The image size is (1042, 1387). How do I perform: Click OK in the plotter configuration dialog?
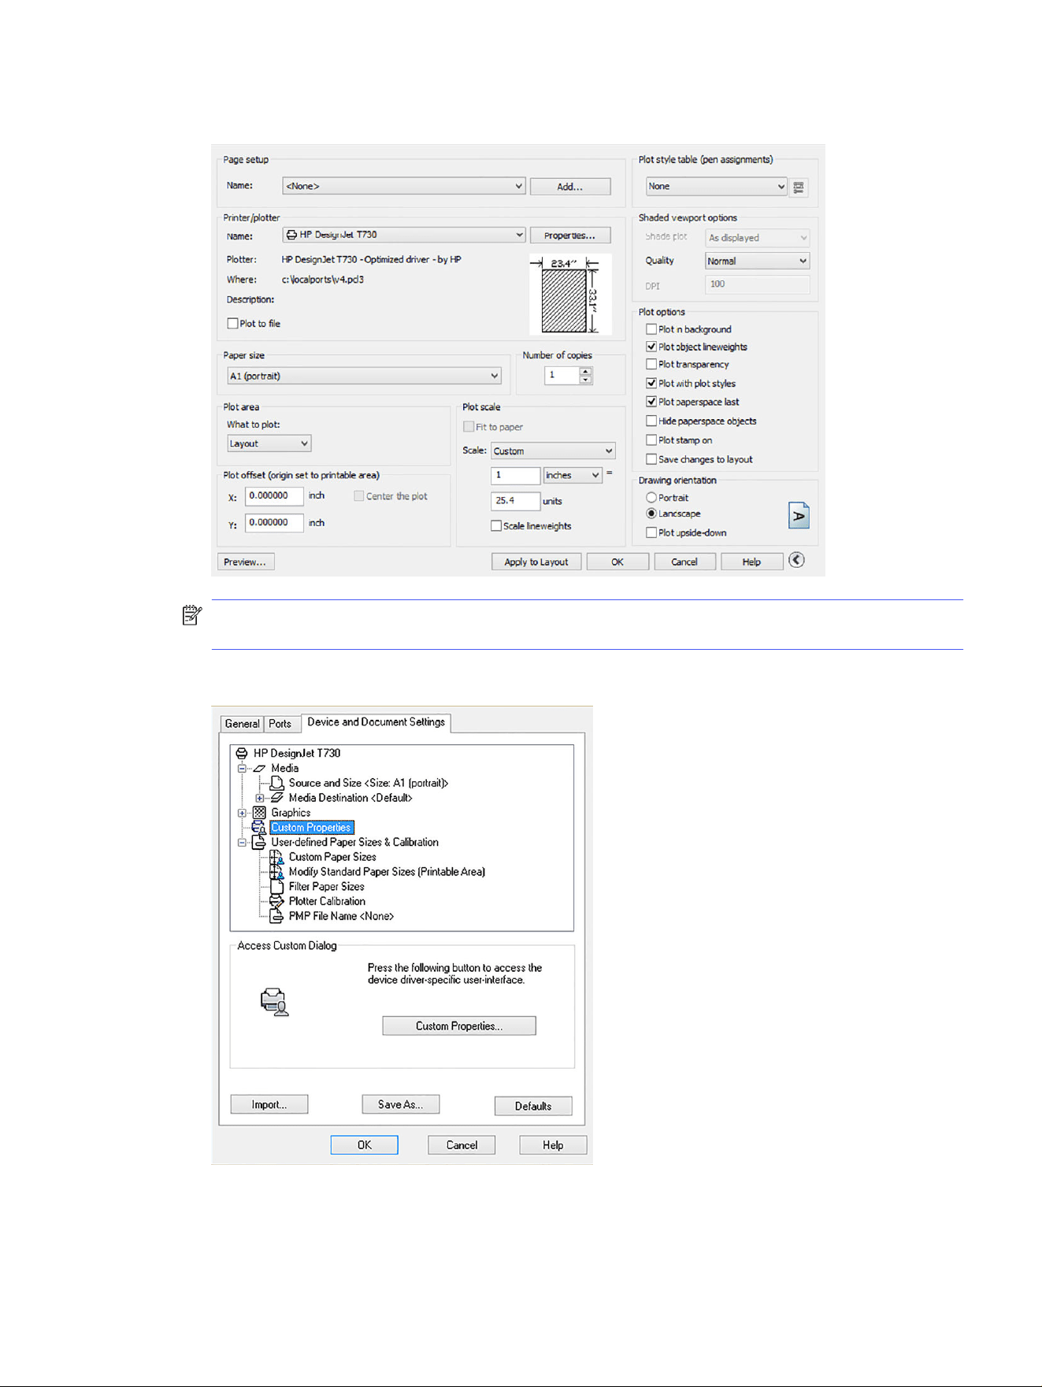pos(364,1146)
